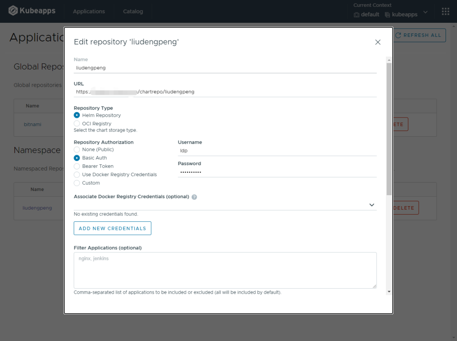Image resolution: width=457 pixels, height=341 pixels.
Task: Click into the Filter Applications text area
Action: tap(225, 270)
